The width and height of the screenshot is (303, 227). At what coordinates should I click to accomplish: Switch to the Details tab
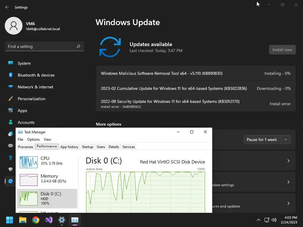pyautogui.click(x=114, y=147)
